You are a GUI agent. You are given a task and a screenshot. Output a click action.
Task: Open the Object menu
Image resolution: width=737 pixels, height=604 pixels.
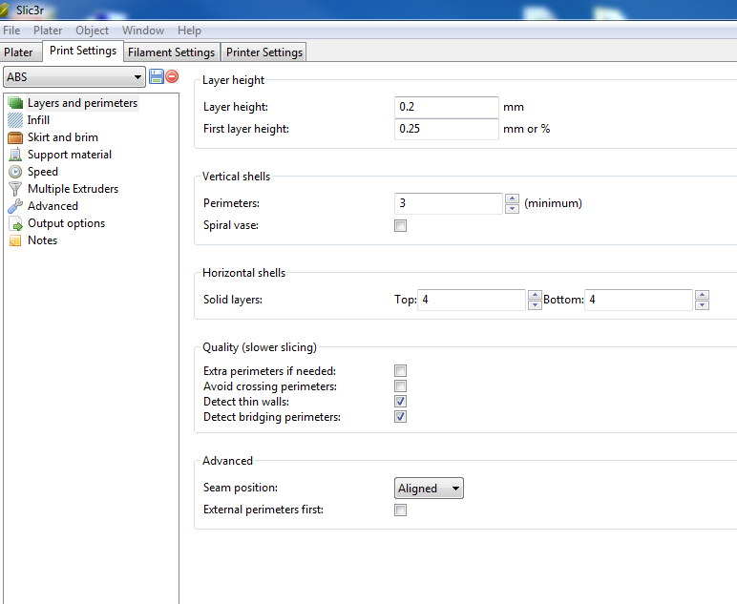click(92, 31)
